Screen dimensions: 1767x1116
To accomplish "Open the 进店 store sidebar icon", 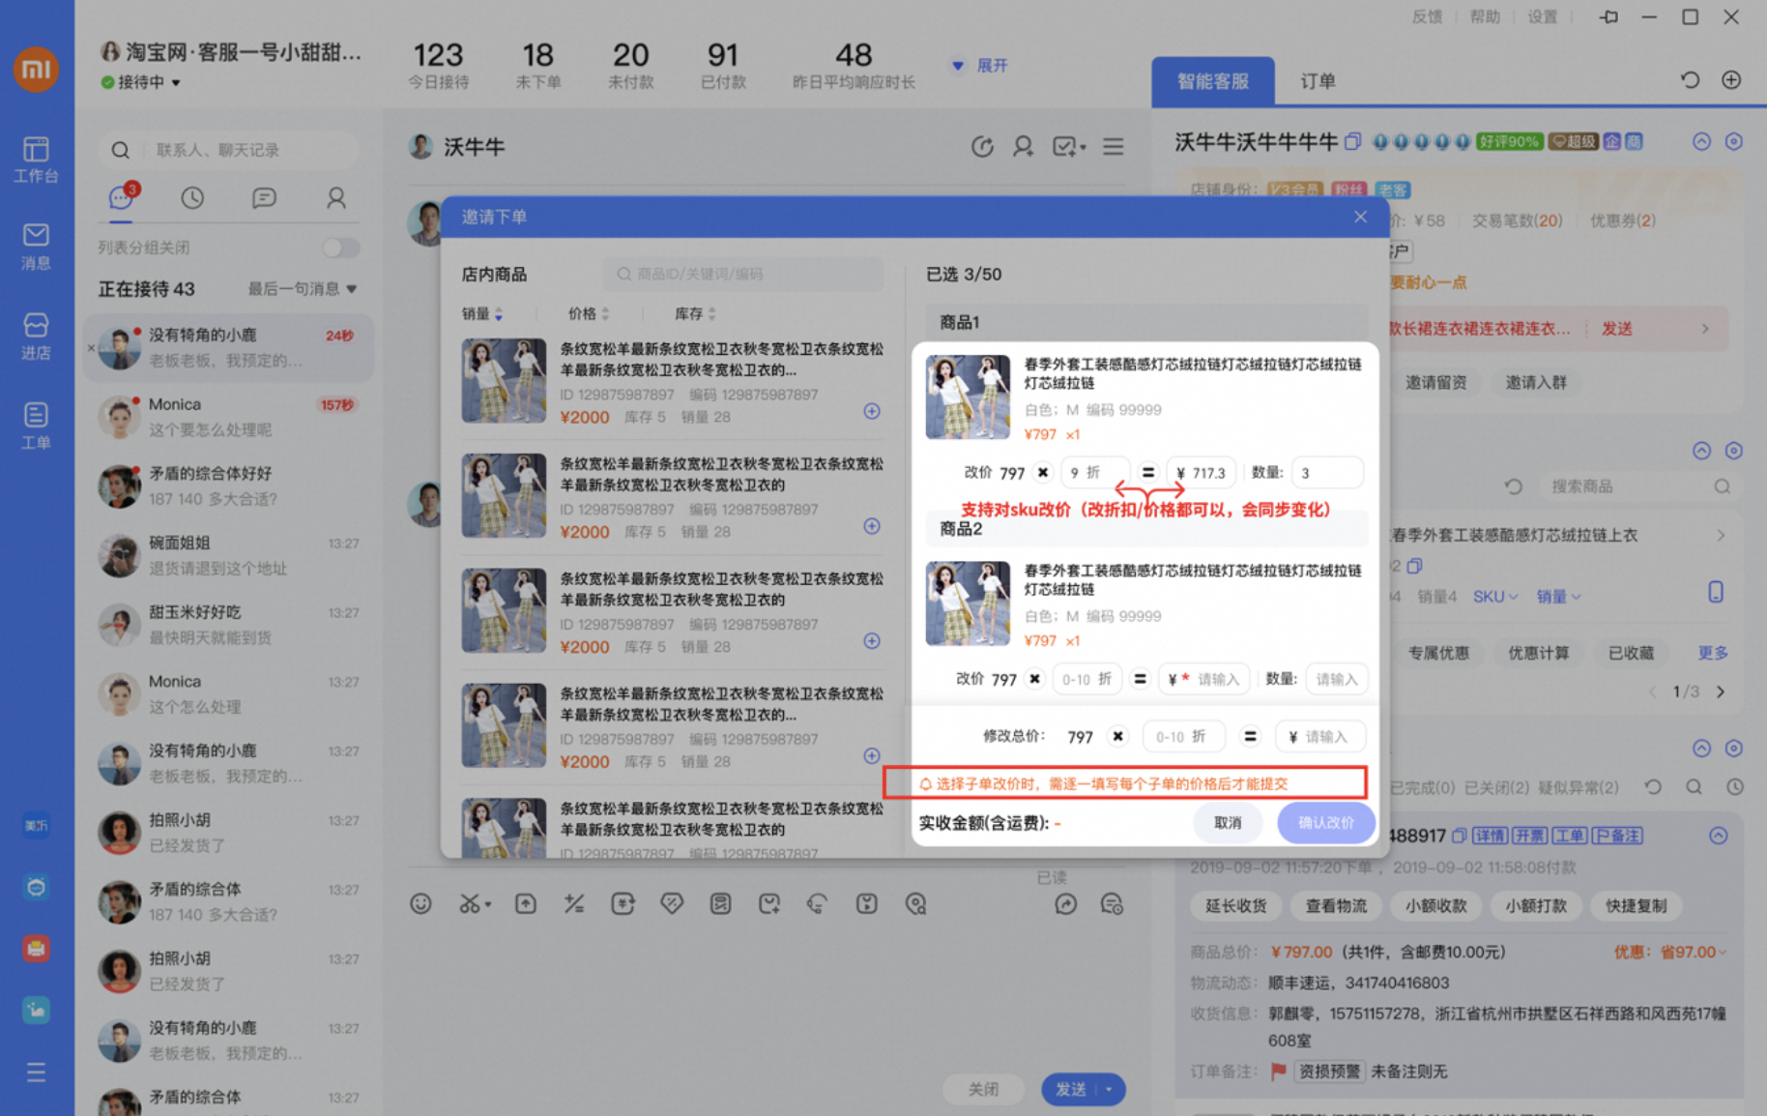I will [x=36, y=336].
